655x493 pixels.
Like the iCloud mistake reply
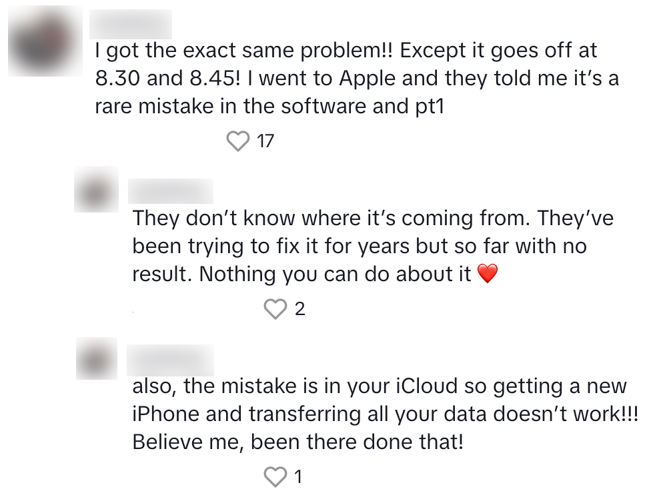point(275,477)
